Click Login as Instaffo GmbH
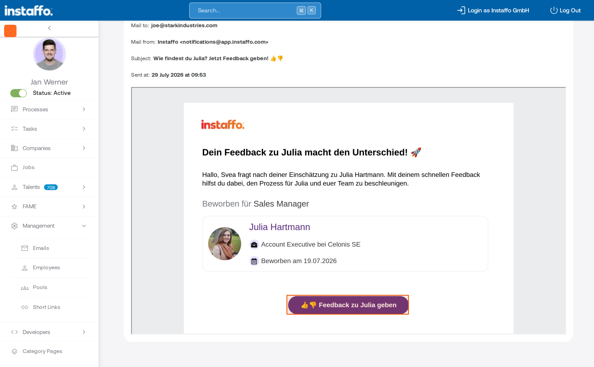Viewport: 594px width, 367px height. 493,10
